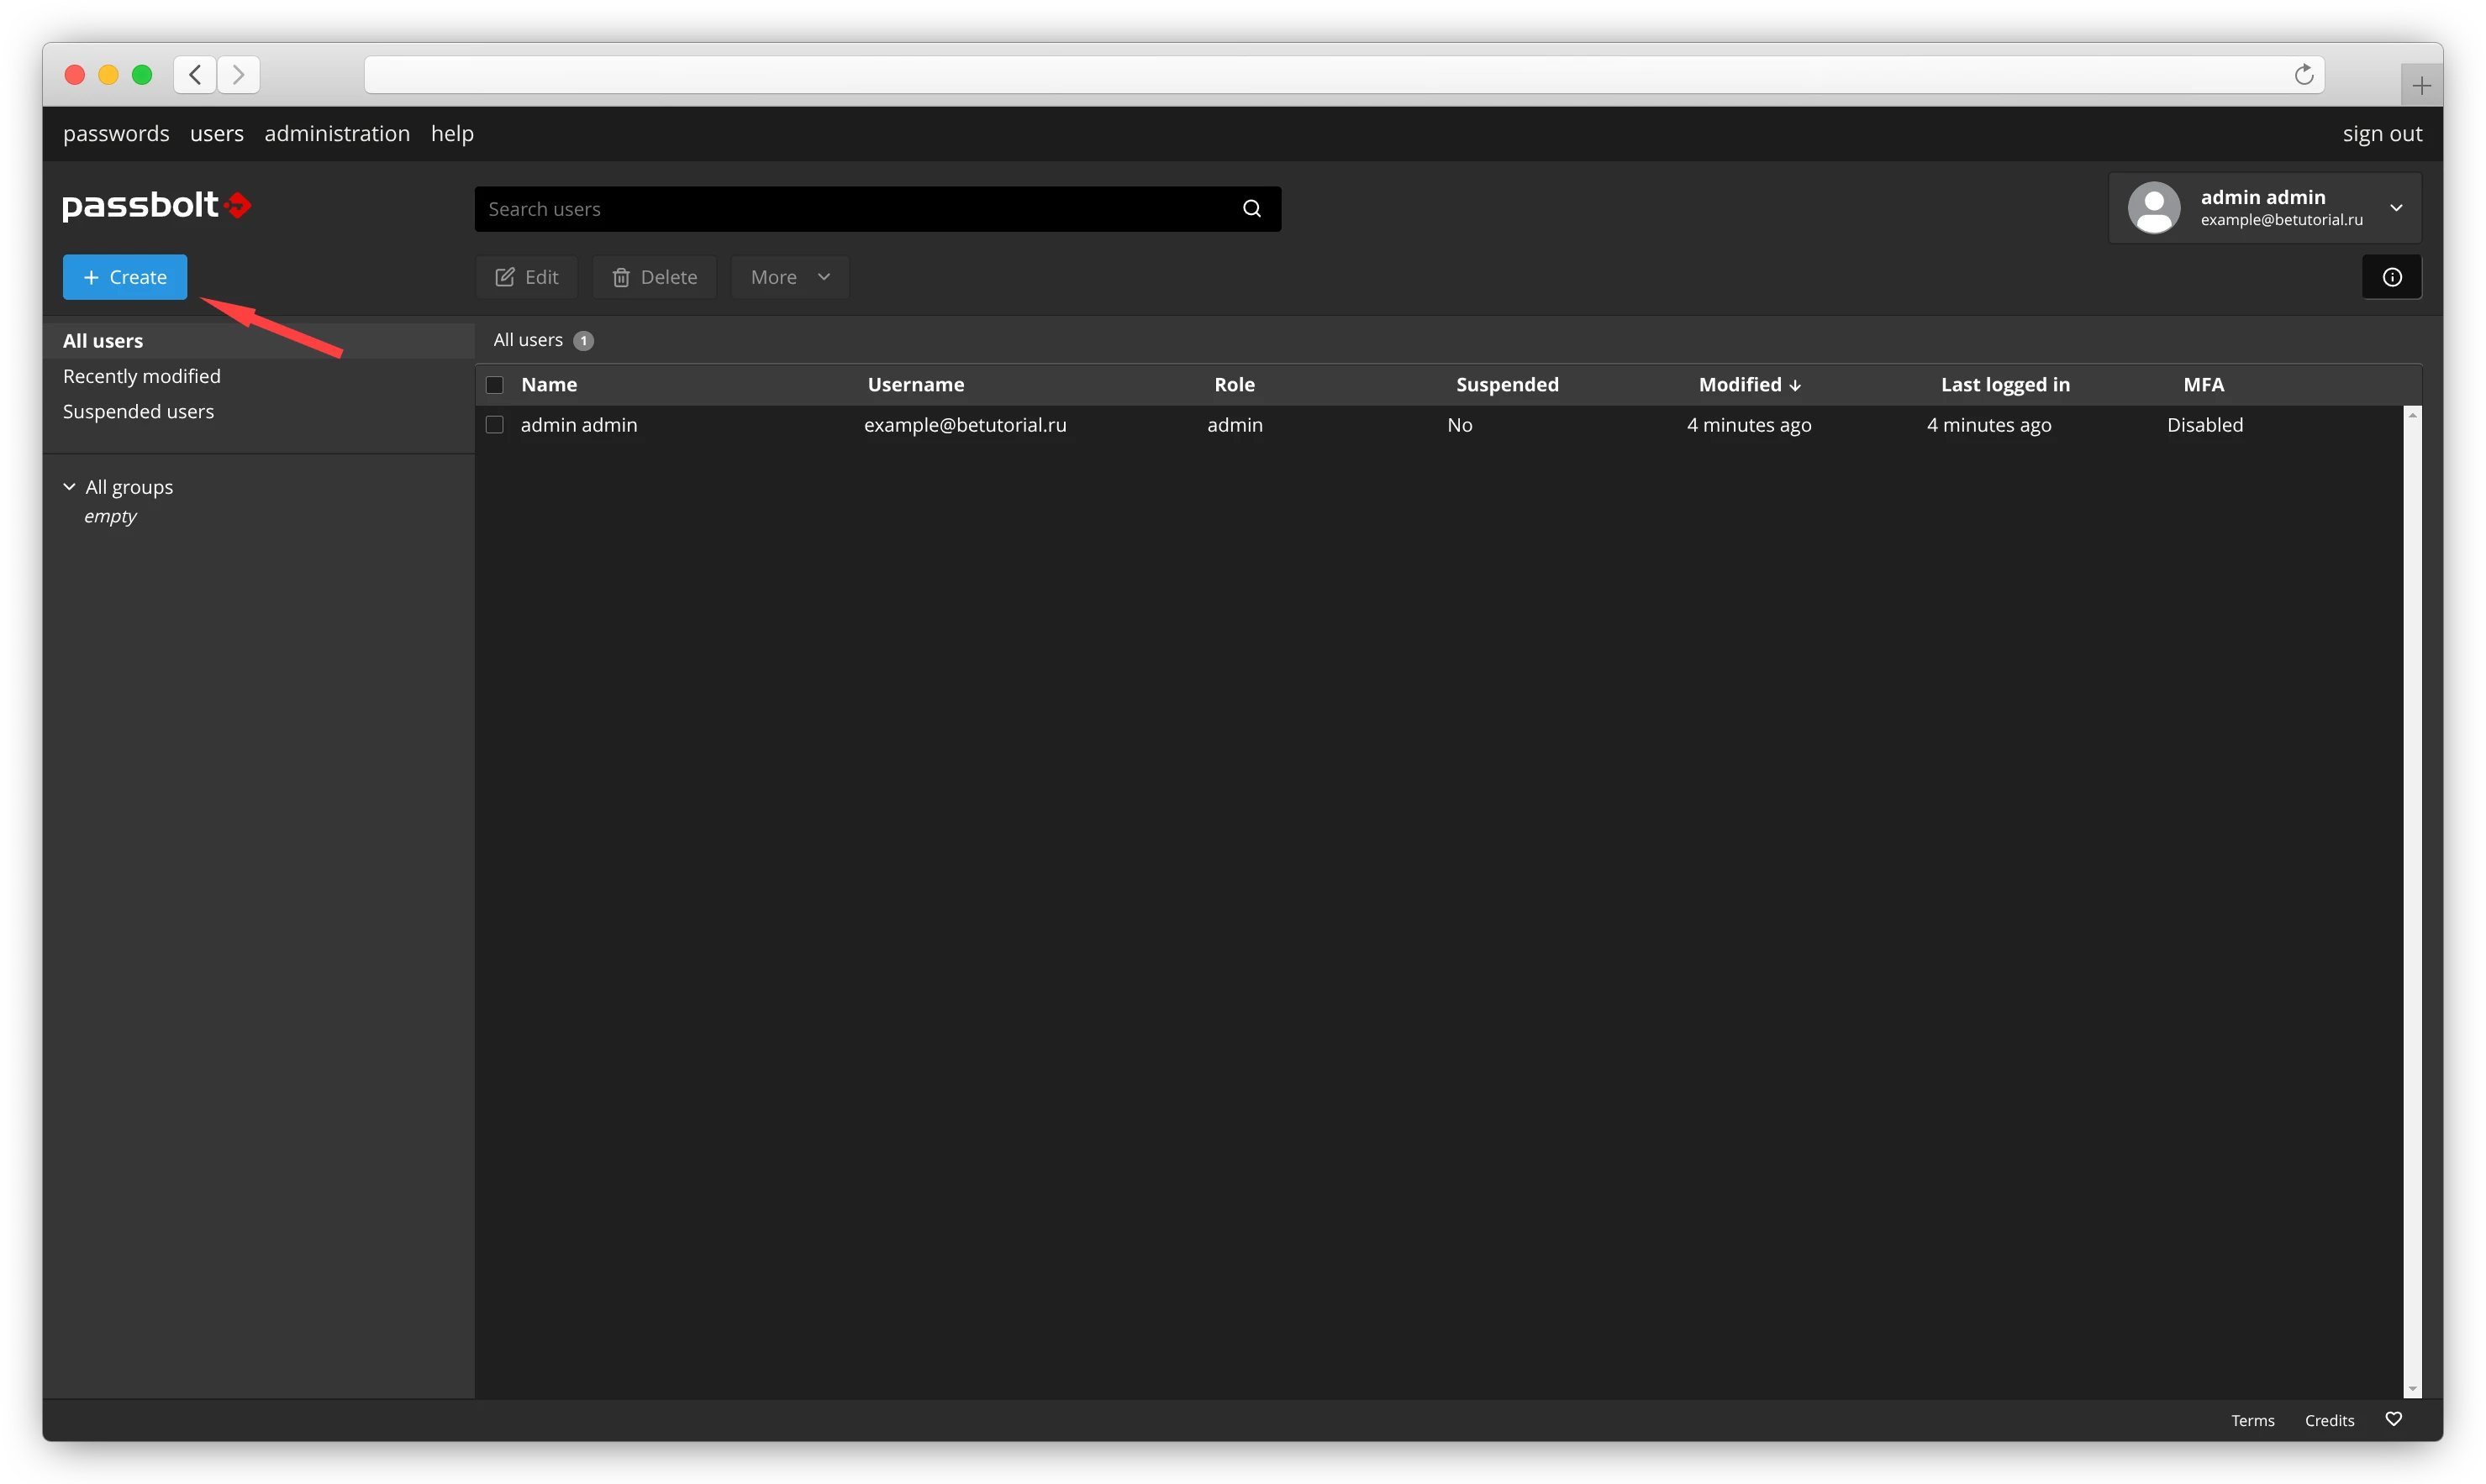The height and width of the screenshot is (1484, 2486).
Task: Click the admin admin avatar icon
Action: (x=2153, y=208)
